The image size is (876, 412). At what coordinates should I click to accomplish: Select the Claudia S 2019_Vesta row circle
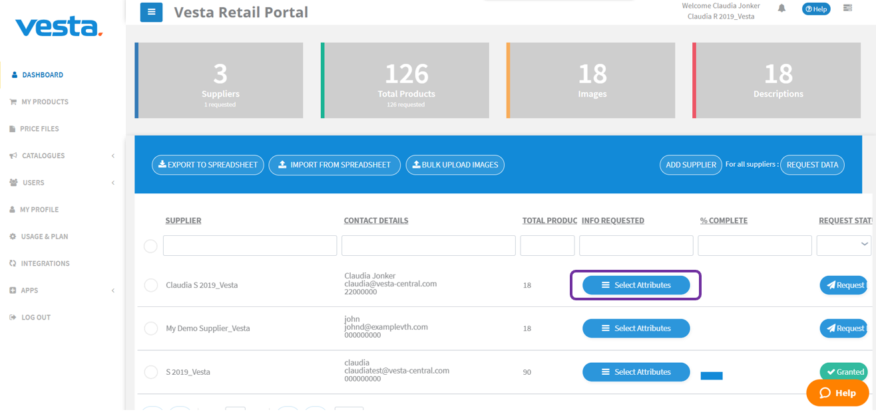[150, 285]
